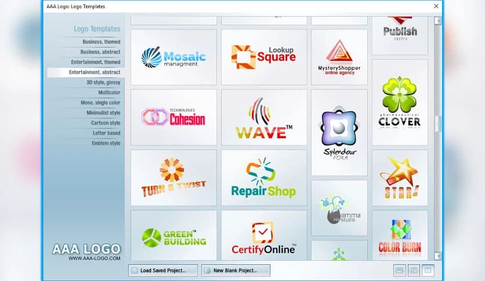Viewport: 485px width, 281px height.
Task: Open the Cohesion Technologies logo template
Action: pos(173,117)
